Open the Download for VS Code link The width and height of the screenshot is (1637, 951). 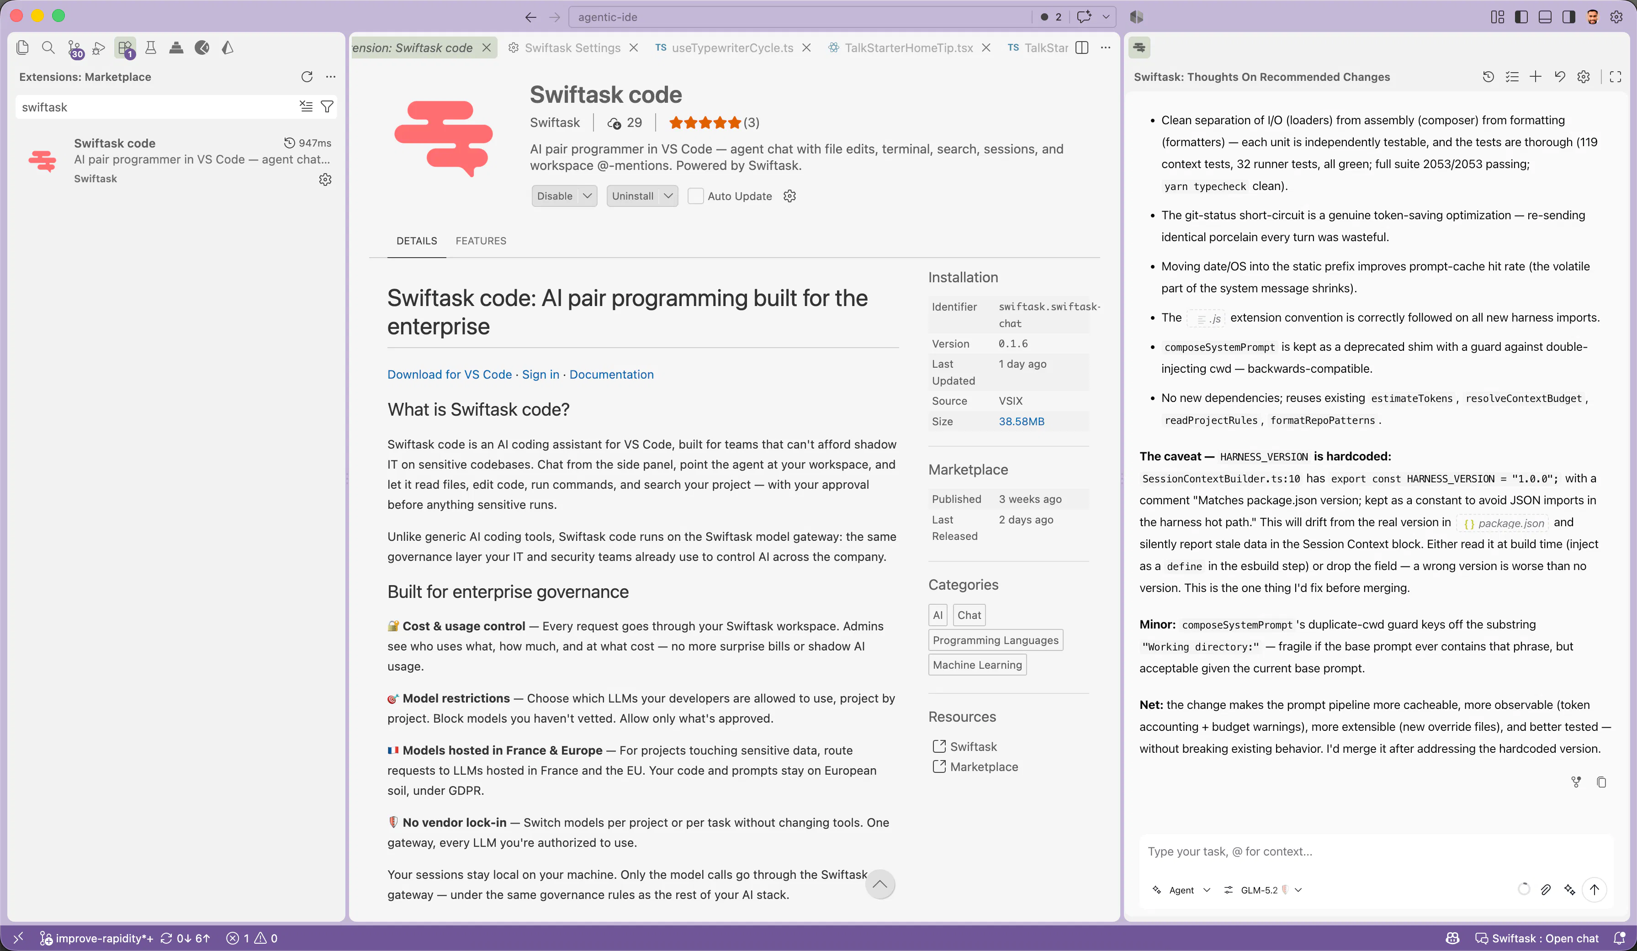coord(450,375)
